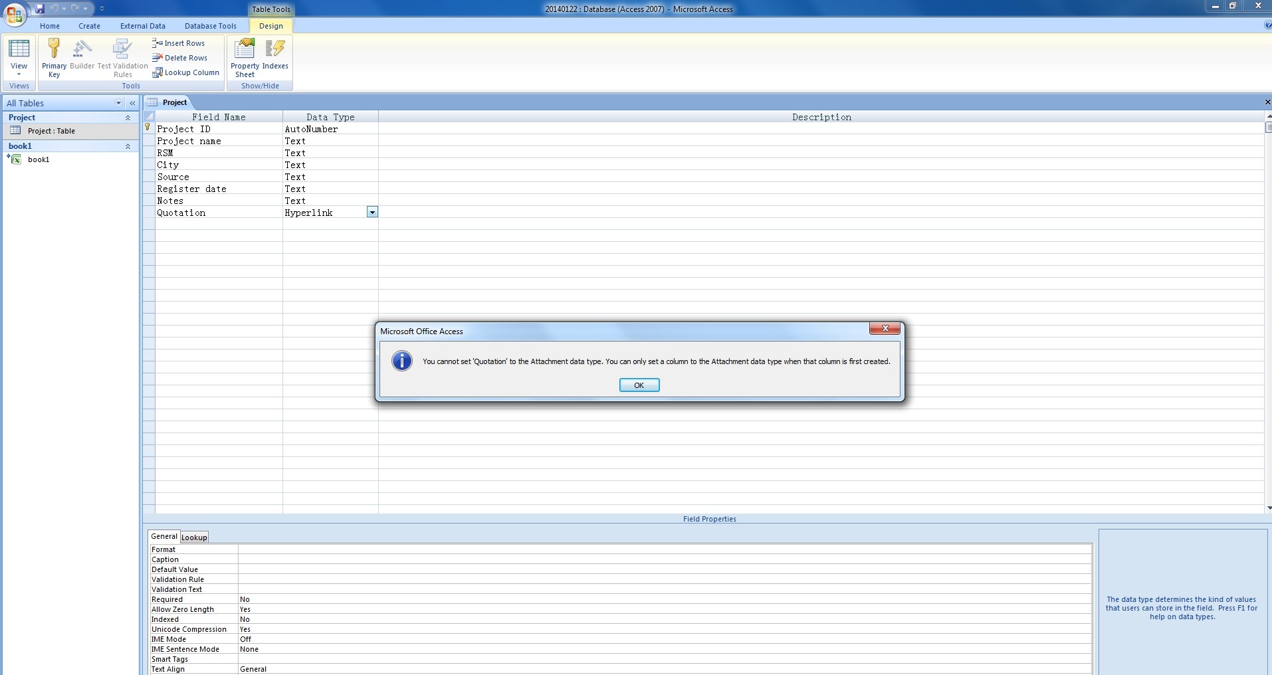Screen dimensions: 1272x675
Task: Click the Project name field cell
Action: (x=219, y=141)
